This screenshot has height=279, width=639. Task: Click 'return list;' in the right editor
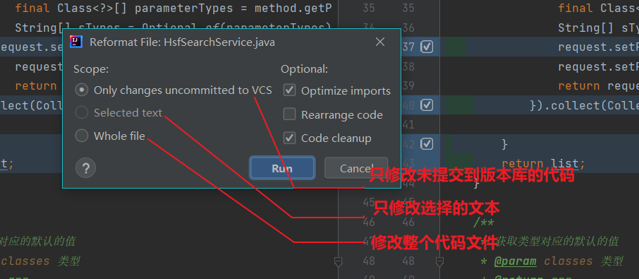tap(543, 164)
